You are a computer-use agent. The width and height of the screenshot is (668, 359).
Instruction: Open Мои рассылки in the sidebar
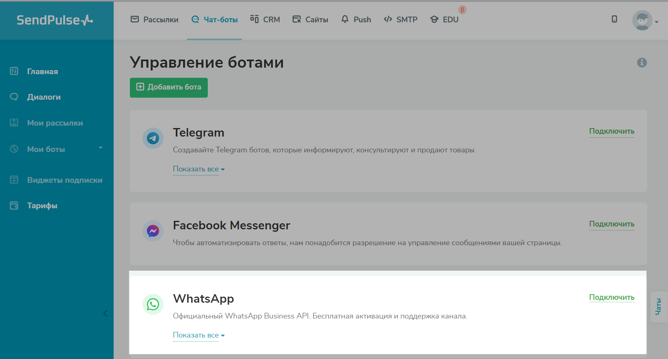[x=55, y=123]
